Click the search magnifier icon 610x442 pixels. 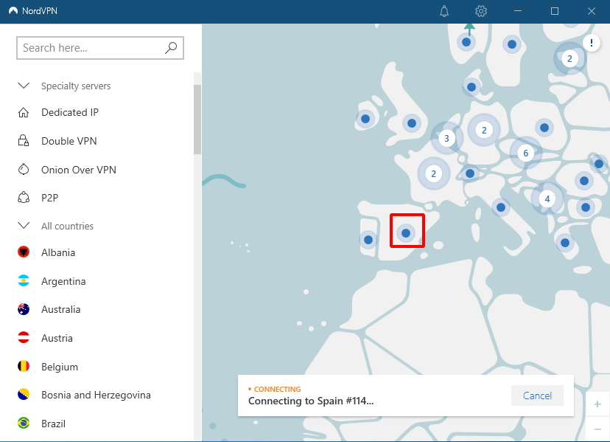tap(171, 47)
